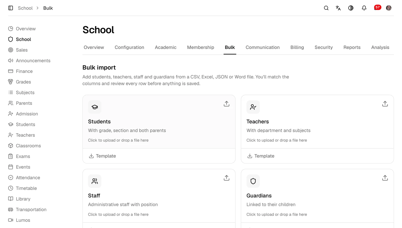Click Teachers card upload drop area text
The width and height of the screenshot is (402, 228).
(277, 140)
